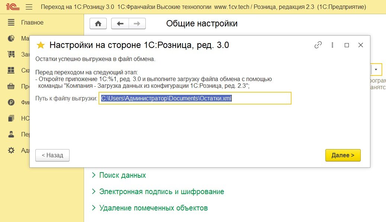Click the person staff sidebar icon

11,134
